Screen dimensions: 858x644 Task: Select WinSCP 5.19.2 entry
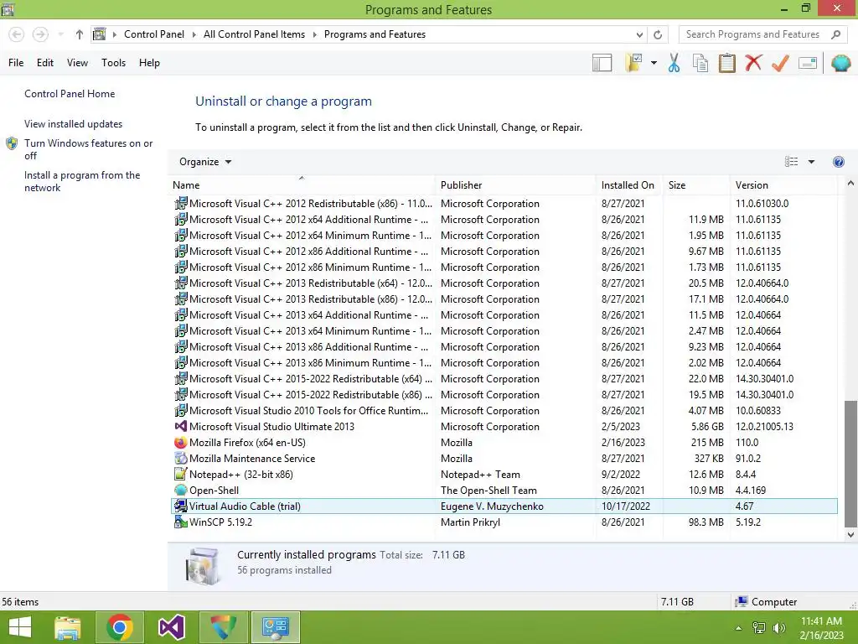[x=504, y=522]
